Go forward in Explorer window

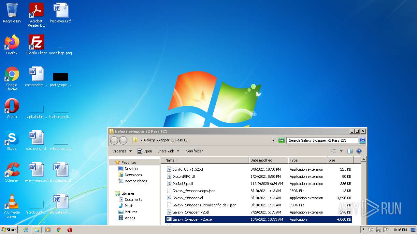pos(123,140)
